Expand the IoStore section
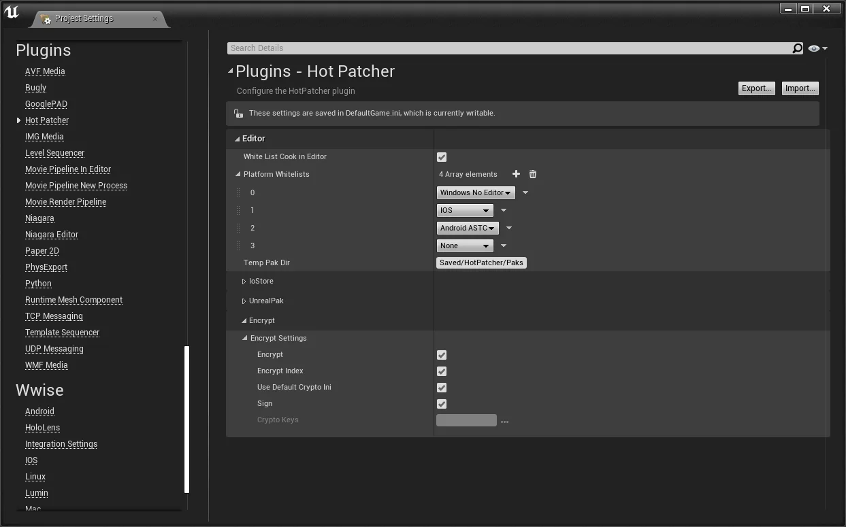Viewport: 846px width, 527px height. point(244,281)
